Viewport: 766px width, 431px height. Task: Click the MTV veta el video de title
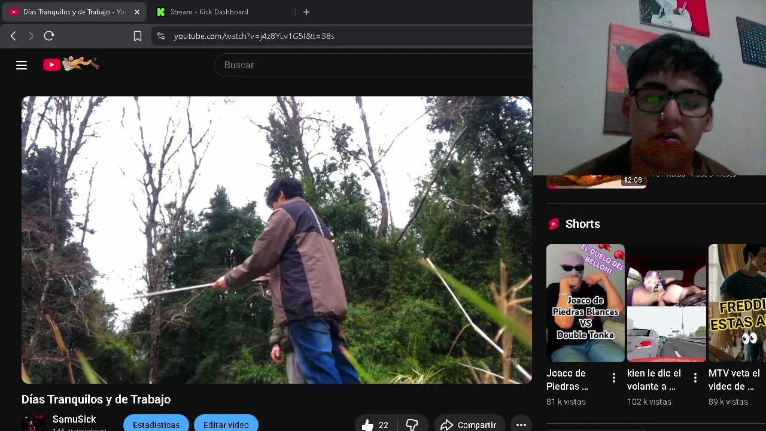(734, 380)
